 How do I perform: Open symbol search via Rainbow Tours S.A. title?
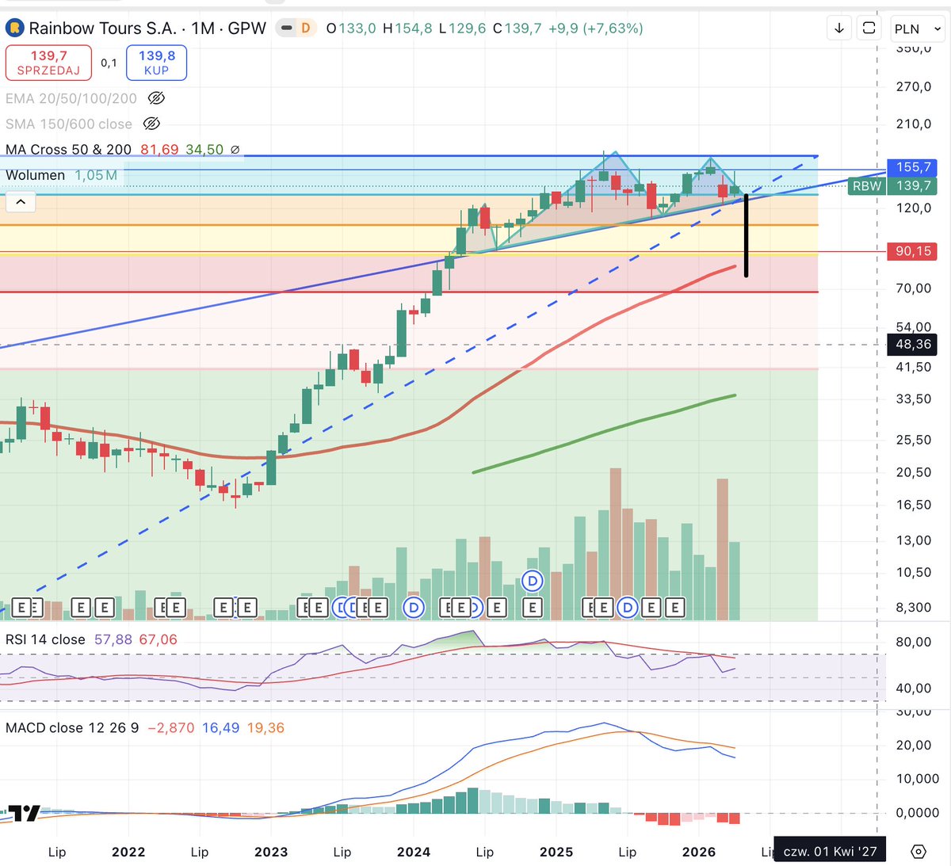coord(147,29)
